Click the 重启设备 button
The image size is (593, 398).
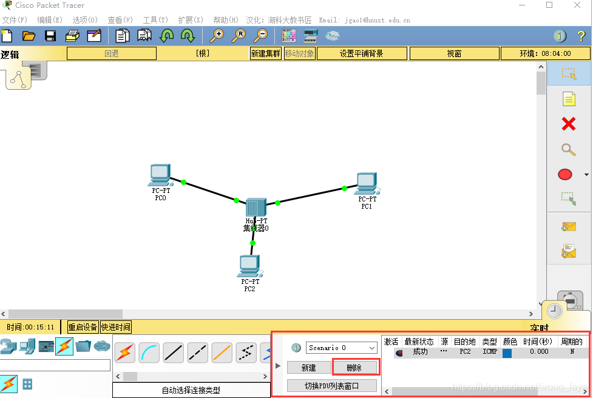tap(83, 327)
